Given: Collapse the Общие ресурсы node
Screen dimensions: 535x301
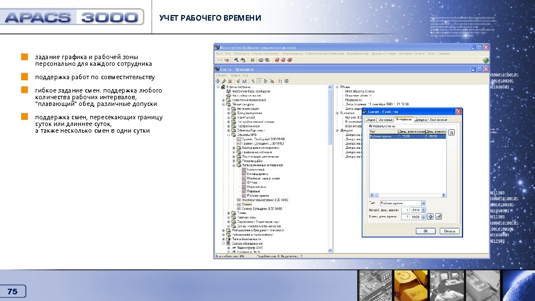Looking at the screenshot, I should click(223, 104).
